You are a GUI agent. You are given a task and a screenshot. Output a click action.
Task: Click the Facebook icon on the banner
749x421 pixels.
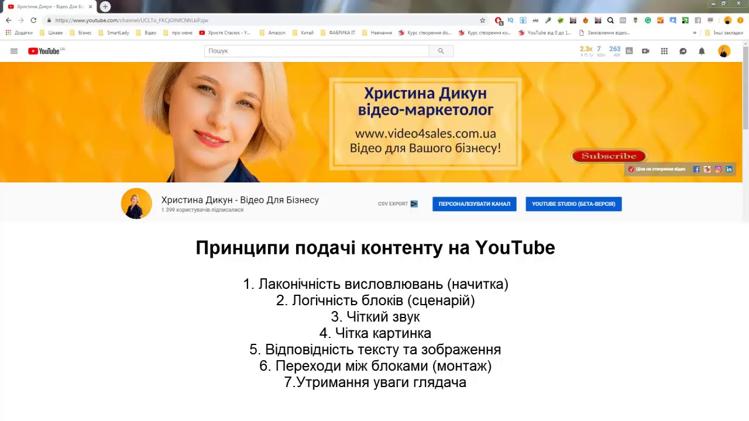pyautogui.click(x=696, y=169)
